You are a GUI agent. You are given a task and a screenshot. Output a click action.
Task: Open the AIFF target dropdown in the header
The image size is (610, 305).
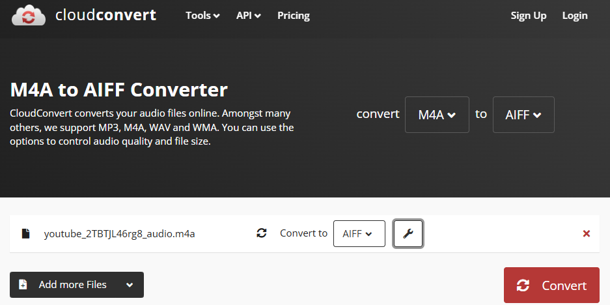[523, 115]
